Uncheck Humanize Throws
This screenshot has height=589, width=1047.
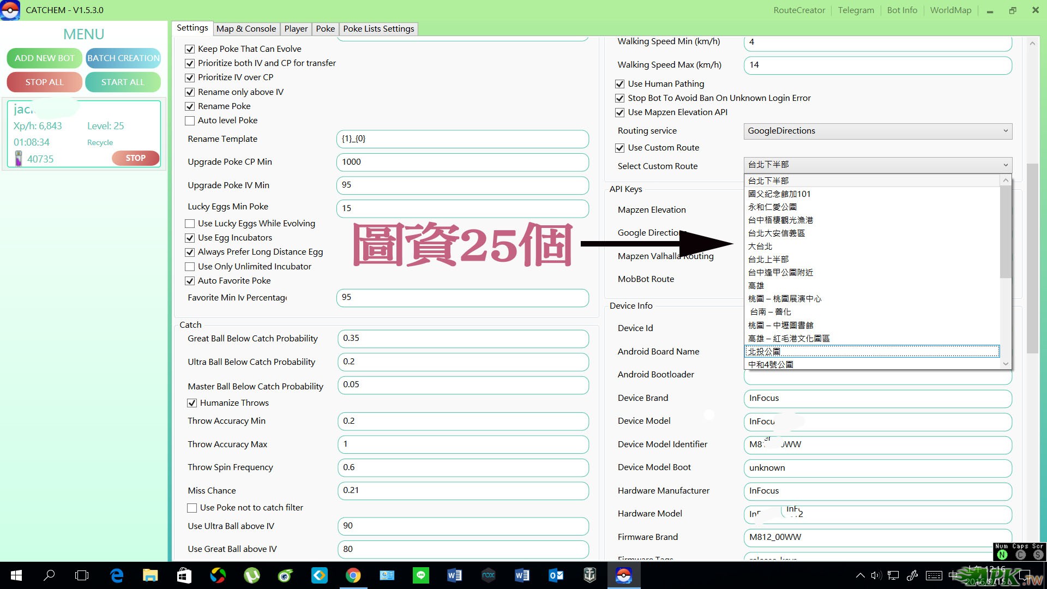[192, 403]
